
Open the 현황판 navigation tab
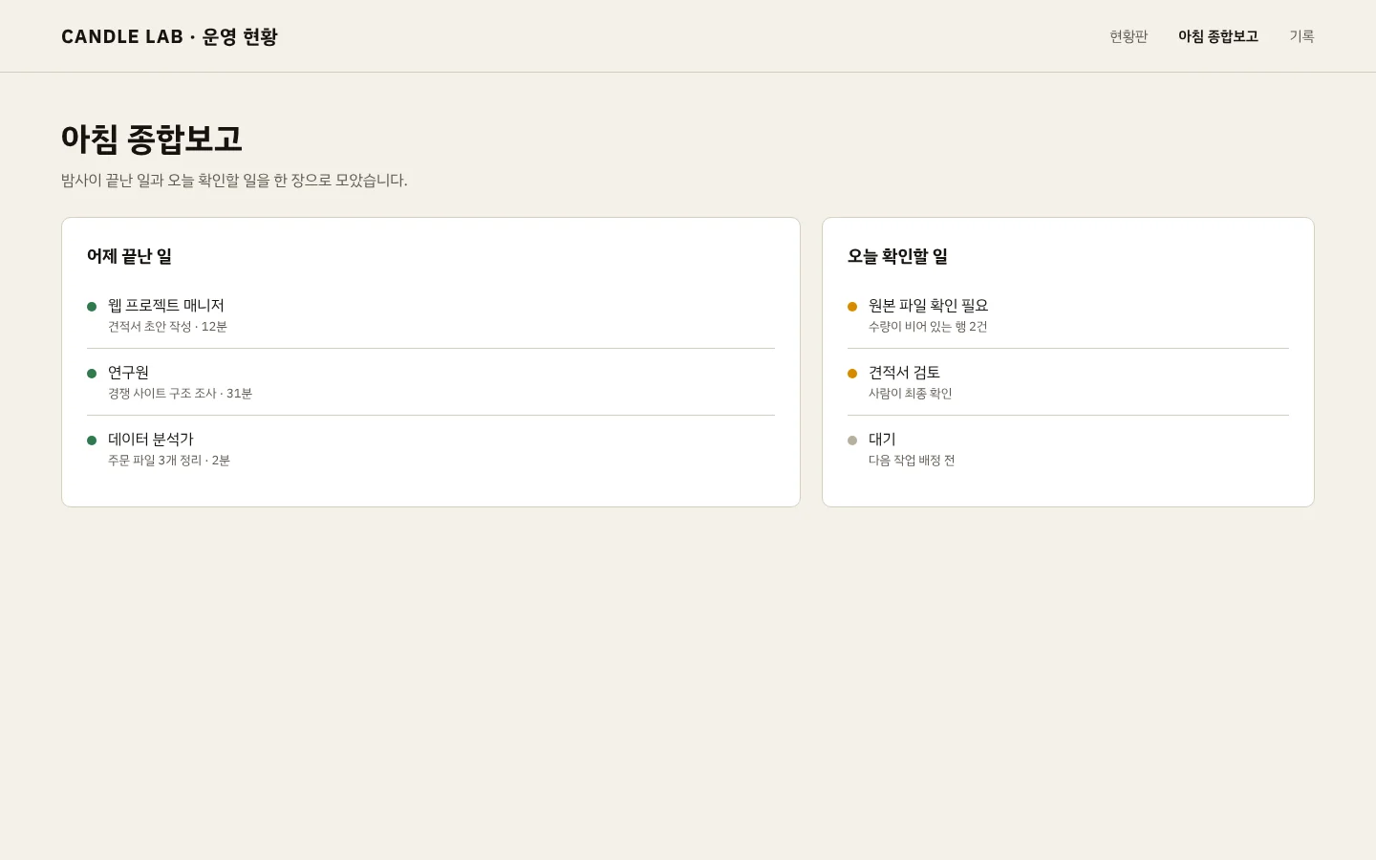[1129, 36]
